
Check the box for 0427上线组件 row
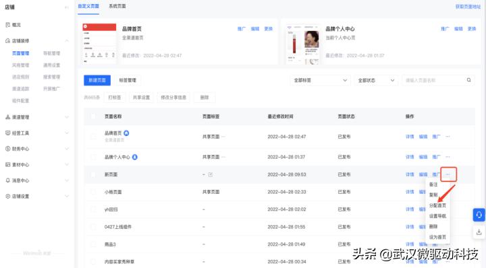point(93,227)
